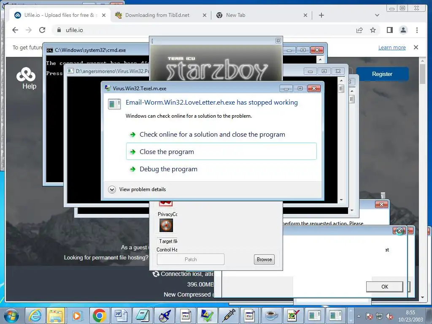
Task: Click the Connection lost retry icon
Action: coord(156,274)
